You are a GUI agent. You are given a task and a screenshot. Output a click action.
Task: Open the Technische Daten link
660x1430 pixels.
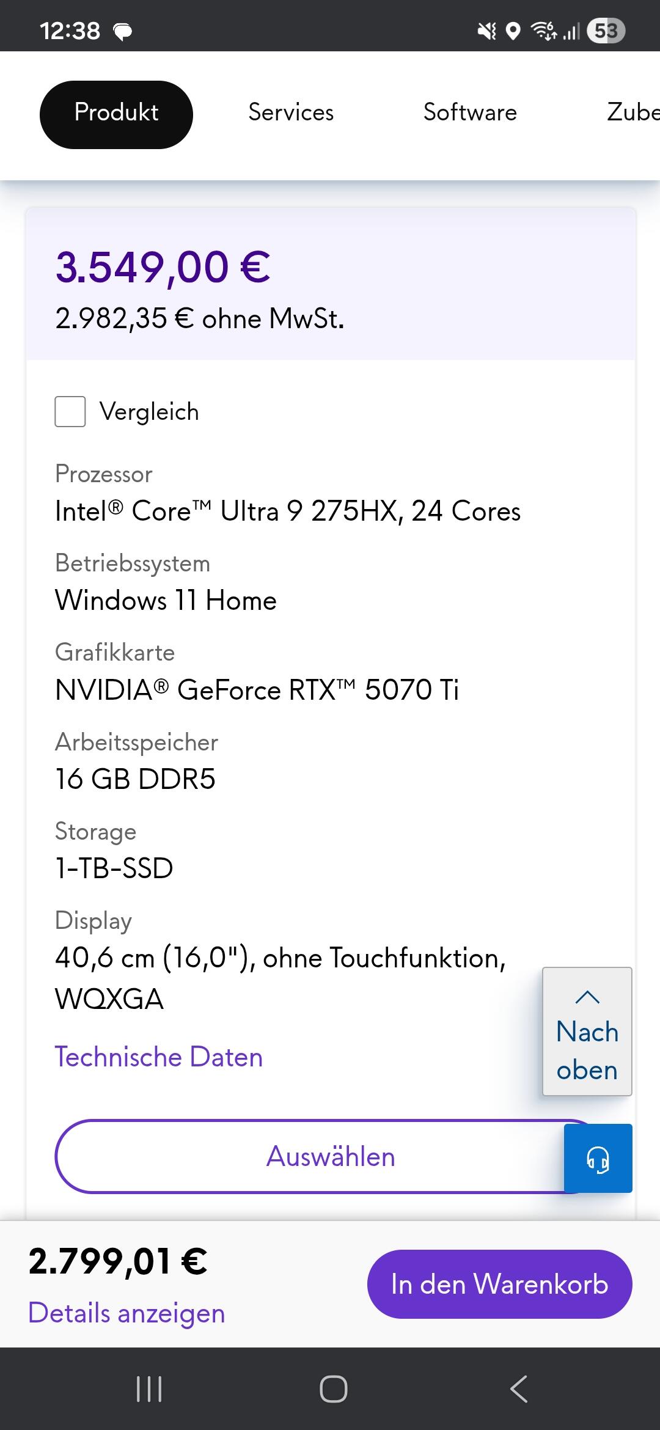[159, 1057]
